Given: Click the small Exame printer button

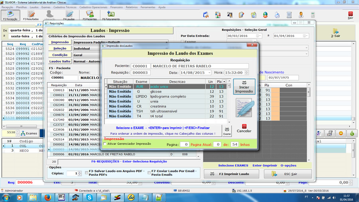Looking at the screenshot, I should click(x=227, y=131).
